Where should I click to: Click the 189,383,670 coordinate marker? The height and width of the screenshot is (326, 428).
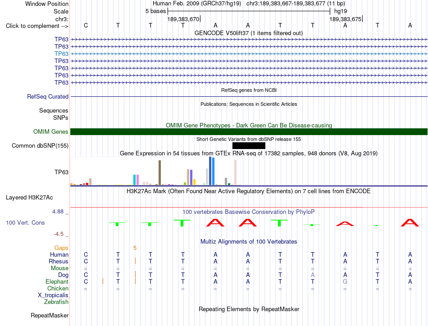click(183, 19)
